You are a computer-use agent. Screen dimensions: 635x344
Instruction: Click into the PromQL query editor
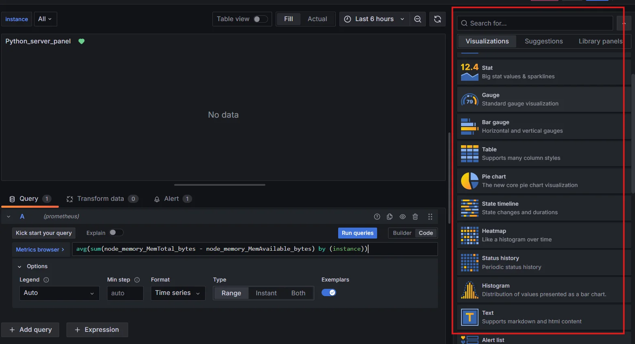pyautogui.click(x=255, y=249)
